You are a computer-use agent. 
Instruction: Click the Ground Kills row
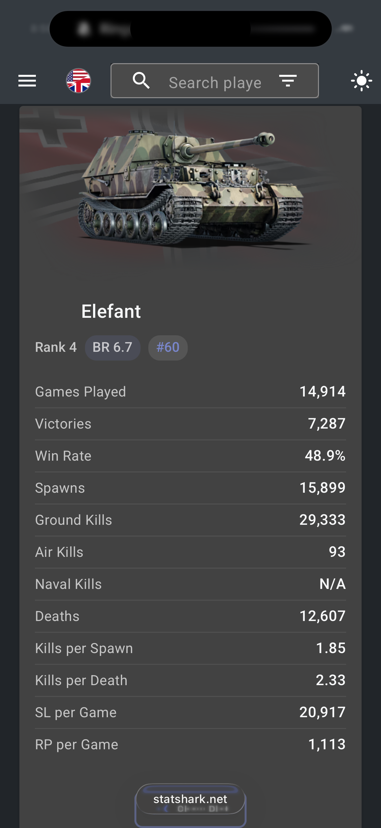point(190,520)
